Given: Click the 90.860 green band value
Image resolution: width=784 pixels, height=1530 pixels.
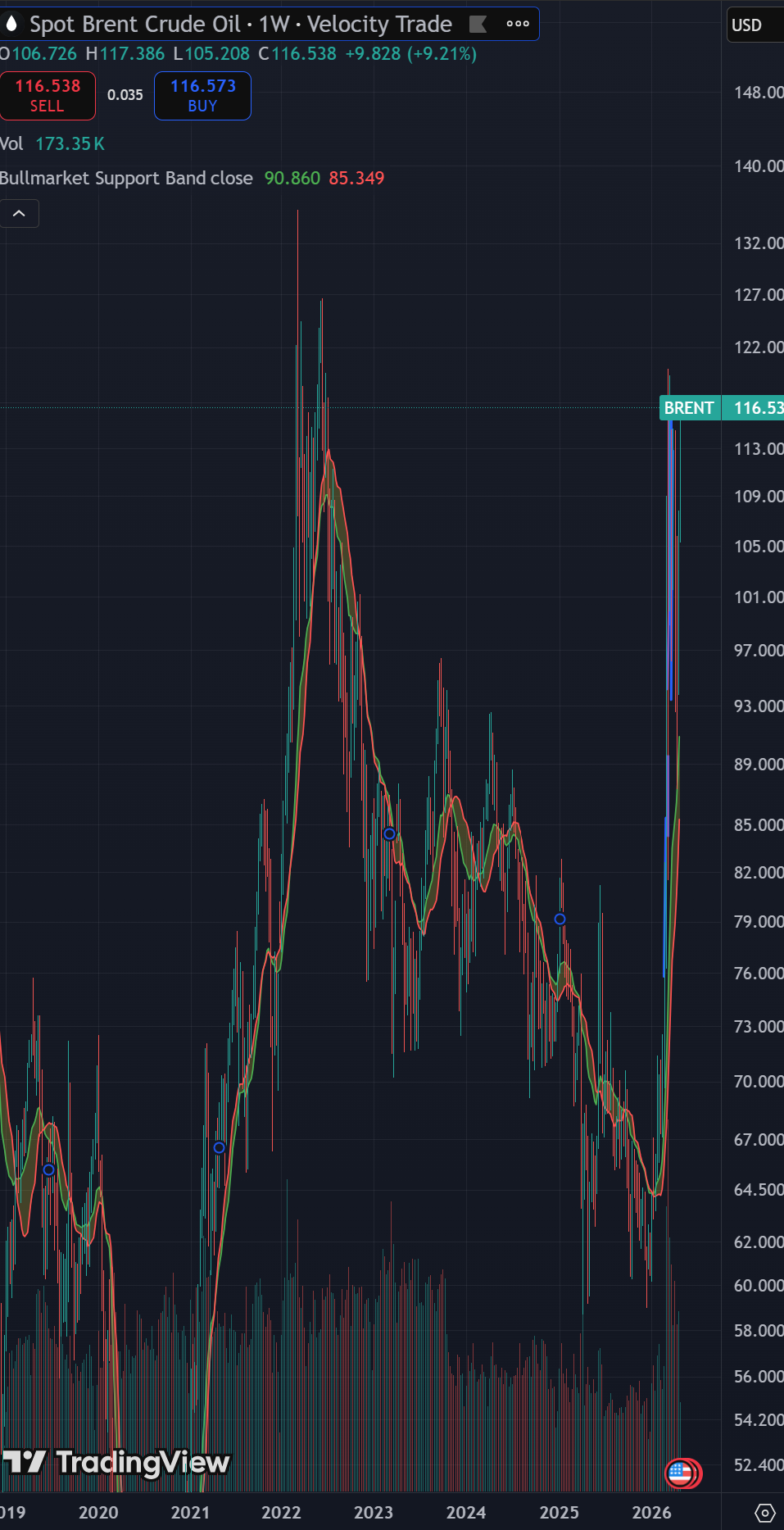Looking at the screenshot, I should point(292,178).
